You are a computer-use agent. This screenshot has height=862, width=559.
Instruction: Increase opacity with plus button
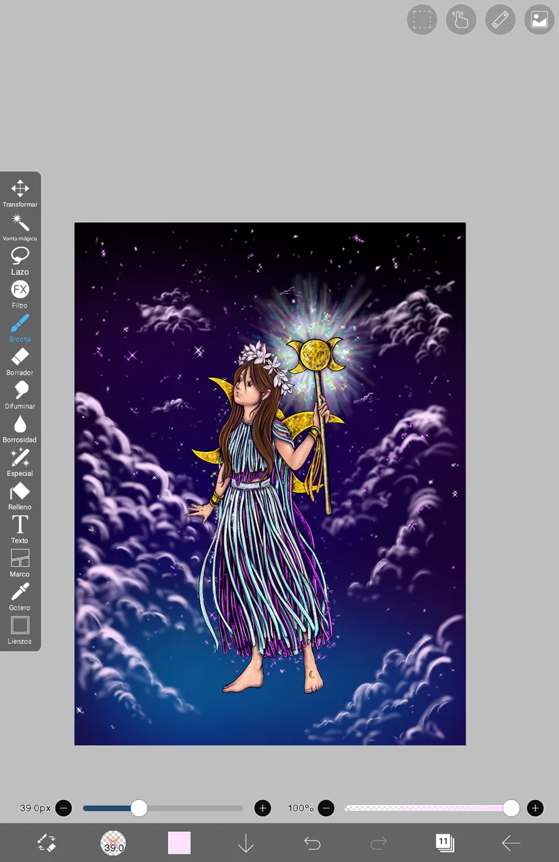pos(535,807)
